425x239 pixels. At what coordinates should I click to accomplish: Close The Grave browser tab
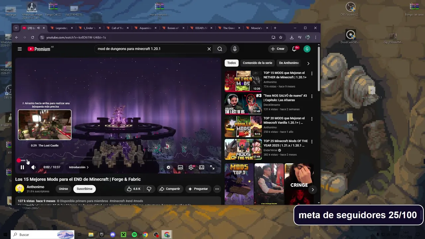239,28
